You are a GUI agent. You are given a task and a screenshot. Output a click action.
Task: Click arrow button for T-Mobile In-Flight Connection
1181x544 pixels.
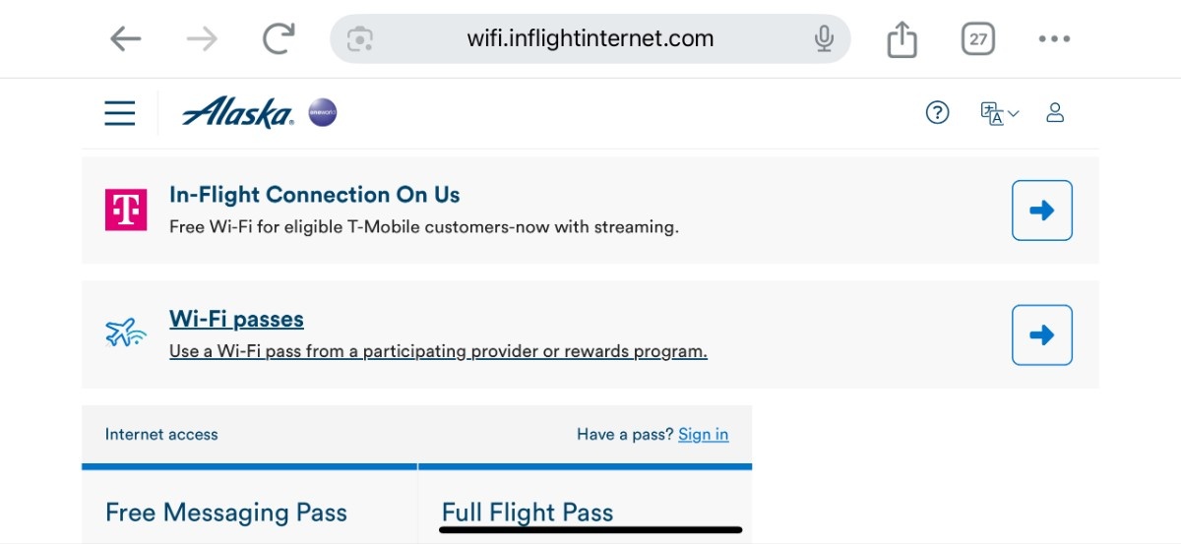1042,211
